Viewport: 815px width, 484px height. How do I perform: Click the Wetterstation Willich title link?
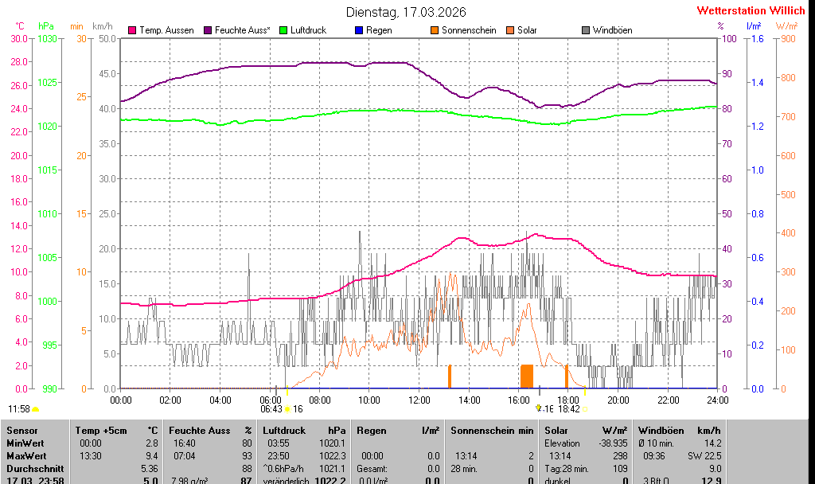click(x=751, y=11)
